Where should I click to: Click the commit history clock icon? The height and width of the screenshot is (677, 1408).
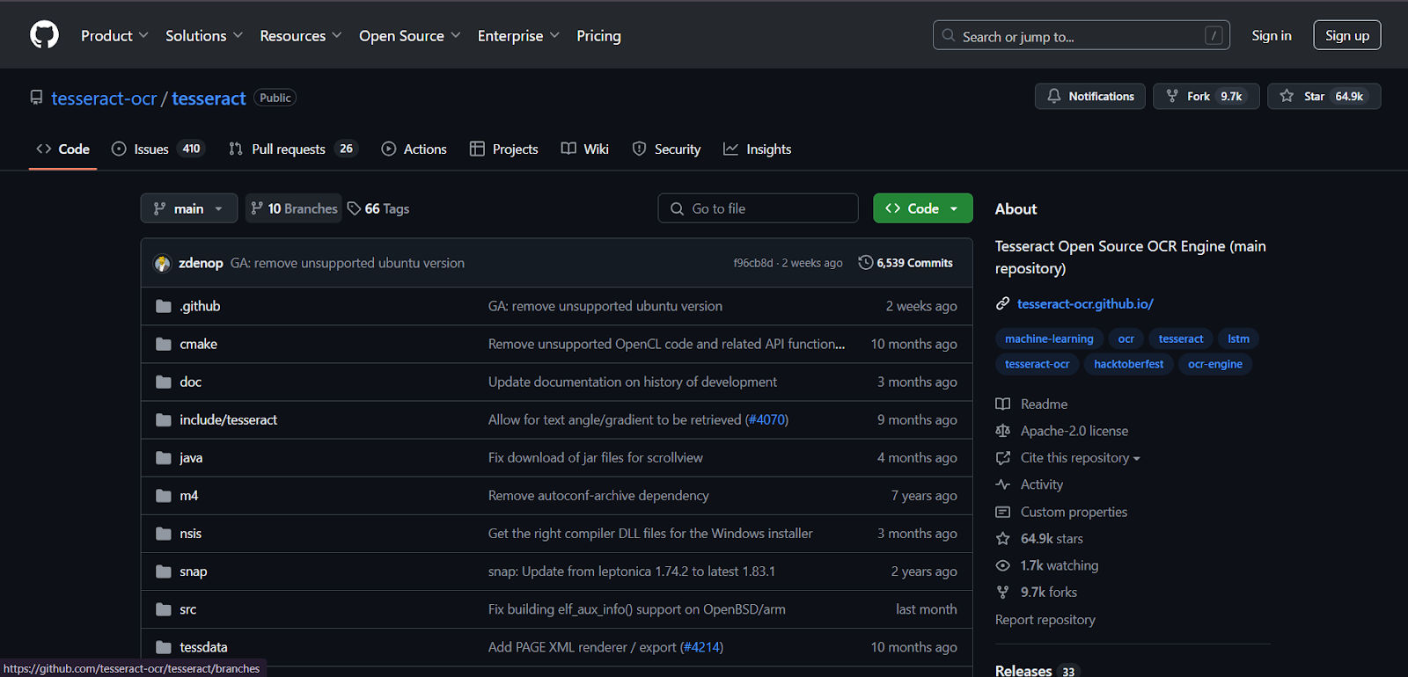(866, 263)
